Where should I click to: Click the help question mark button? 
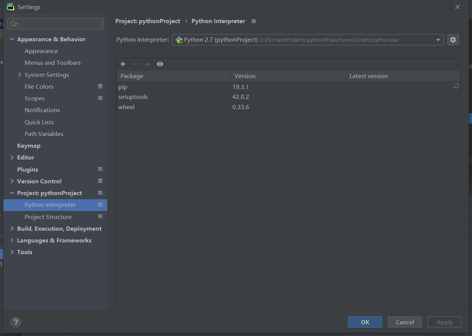pos(16,322)
